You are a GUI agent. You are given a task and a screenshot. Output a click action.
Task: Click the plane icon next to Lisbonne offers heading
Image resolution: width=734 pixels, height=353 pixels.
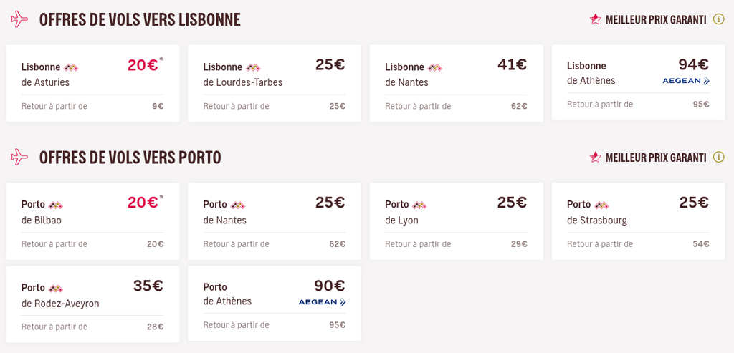pos(19,19)
